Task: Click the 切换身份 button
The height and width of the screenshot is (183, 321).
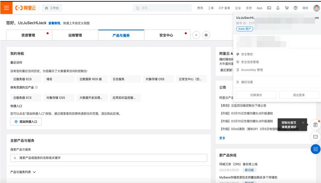Action: click(256, 95)
